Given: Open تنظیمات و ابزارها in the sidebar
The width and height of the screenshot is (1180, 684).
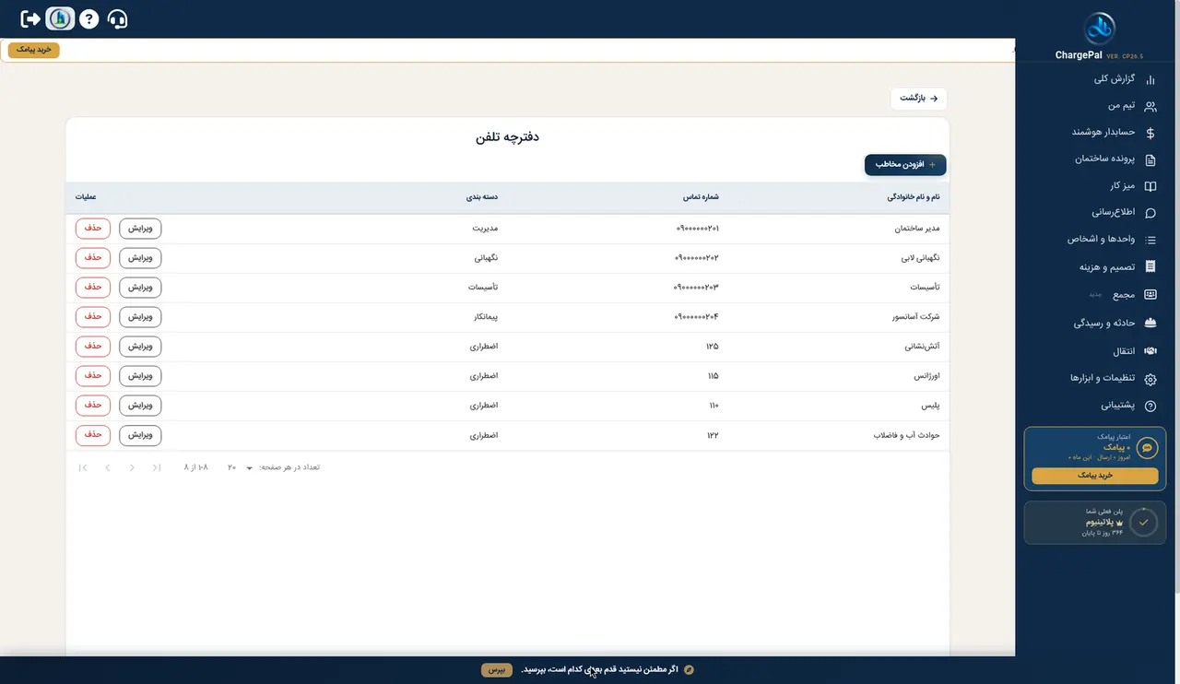Looking at the screenshot, I should click(1102, 379).
